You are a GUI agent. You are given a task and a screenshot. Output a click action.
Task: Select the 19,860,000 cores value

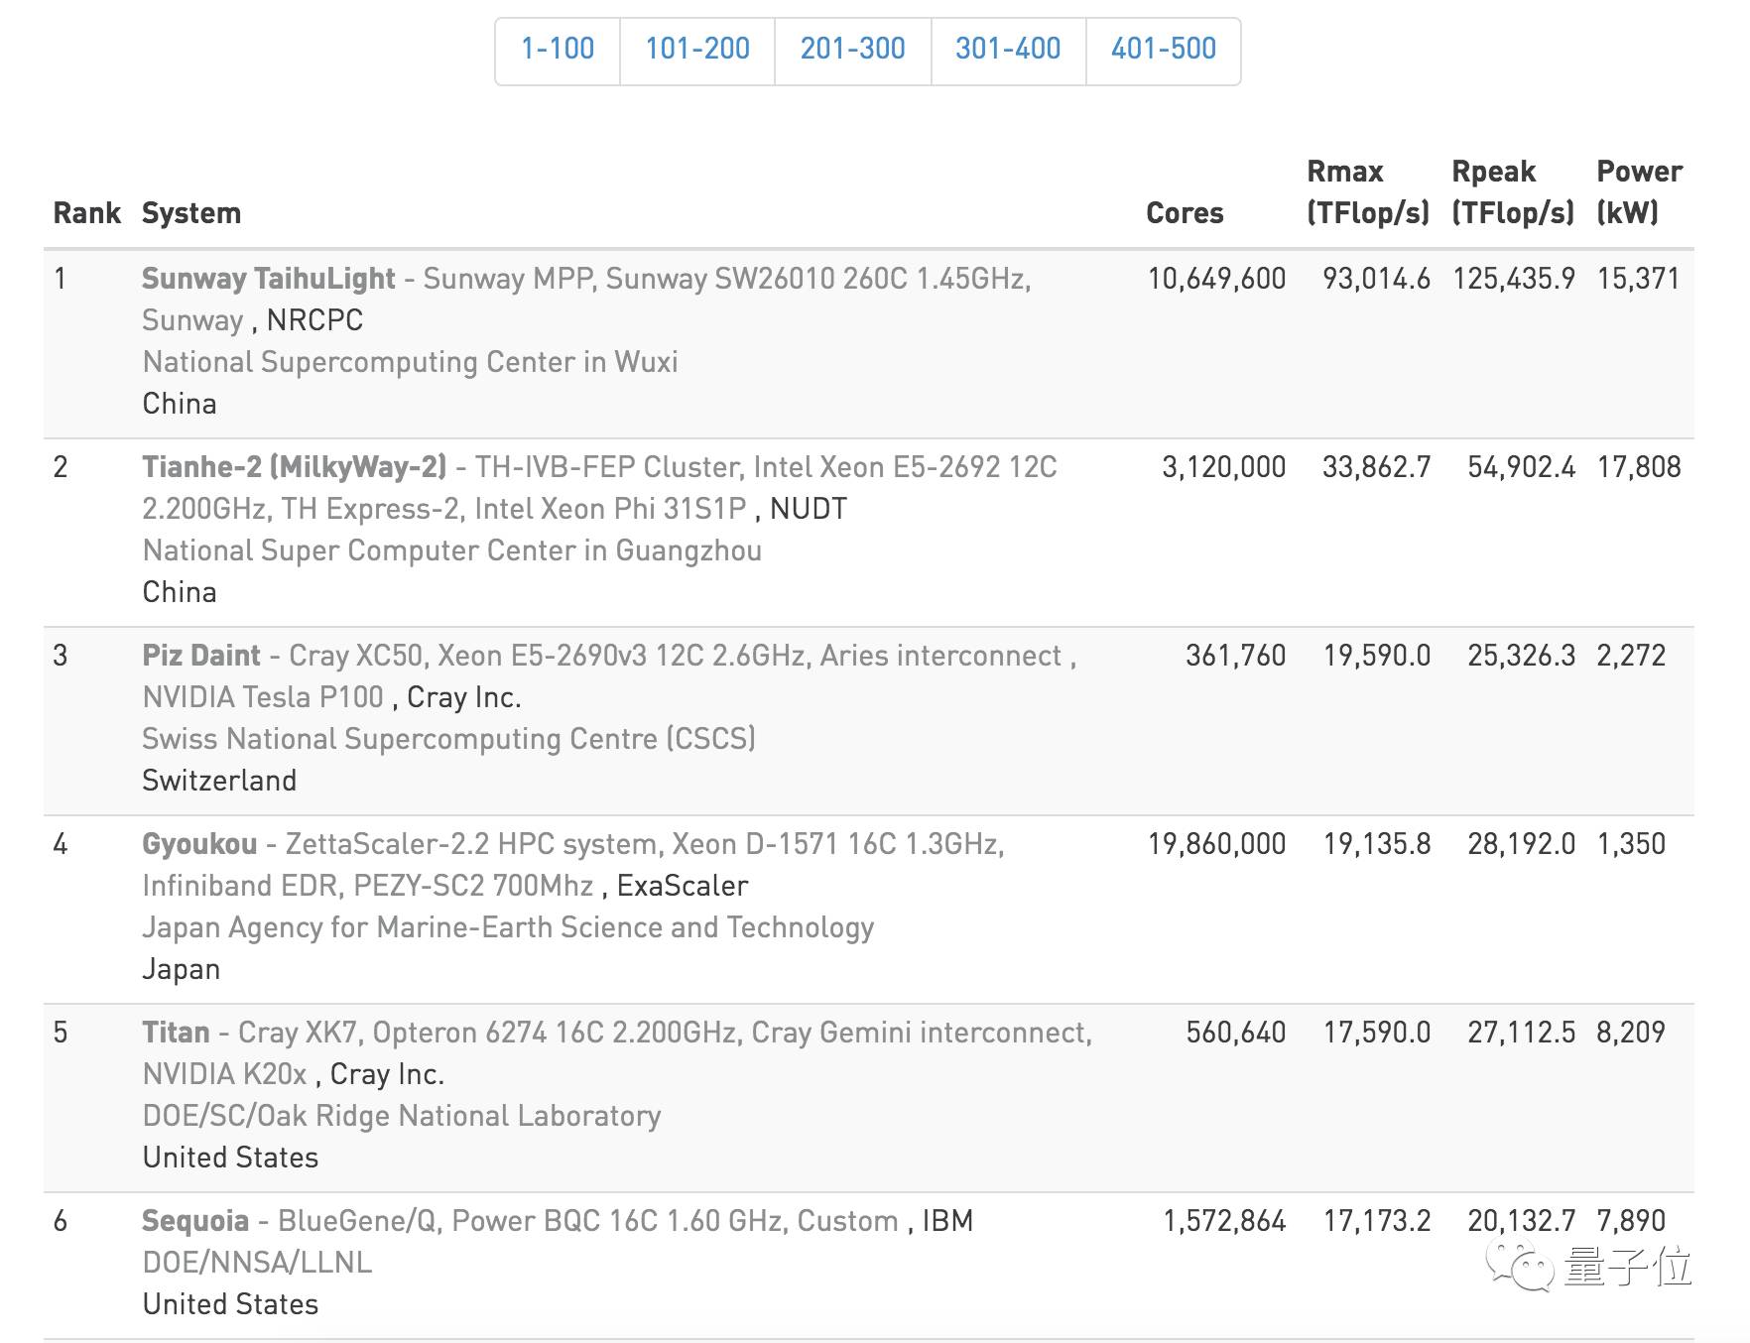pos(1216,844)
